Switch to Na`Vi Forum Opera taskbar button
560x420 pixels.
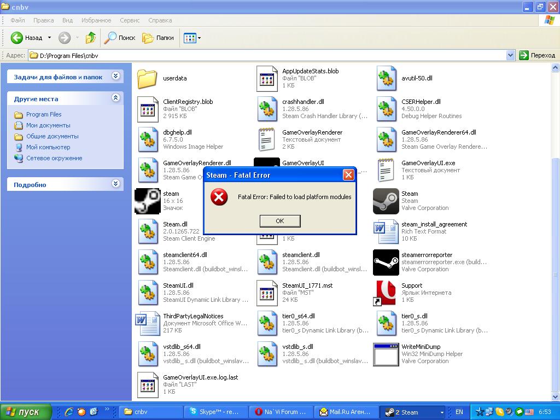(282, 412)
